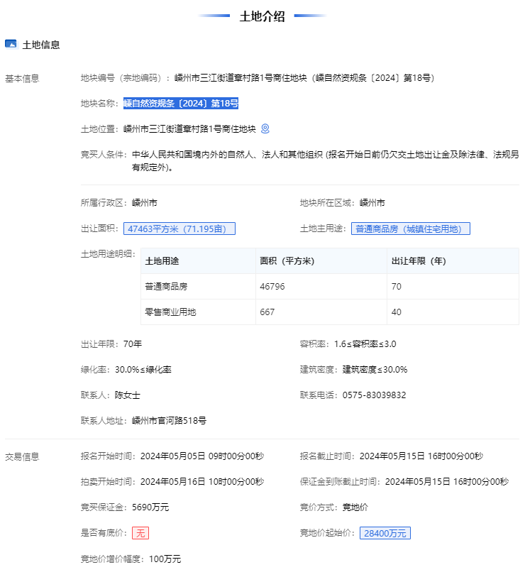Select the 普通商品房 table row cell
This screenshot has height=577, width=525.
coord(166,287)
